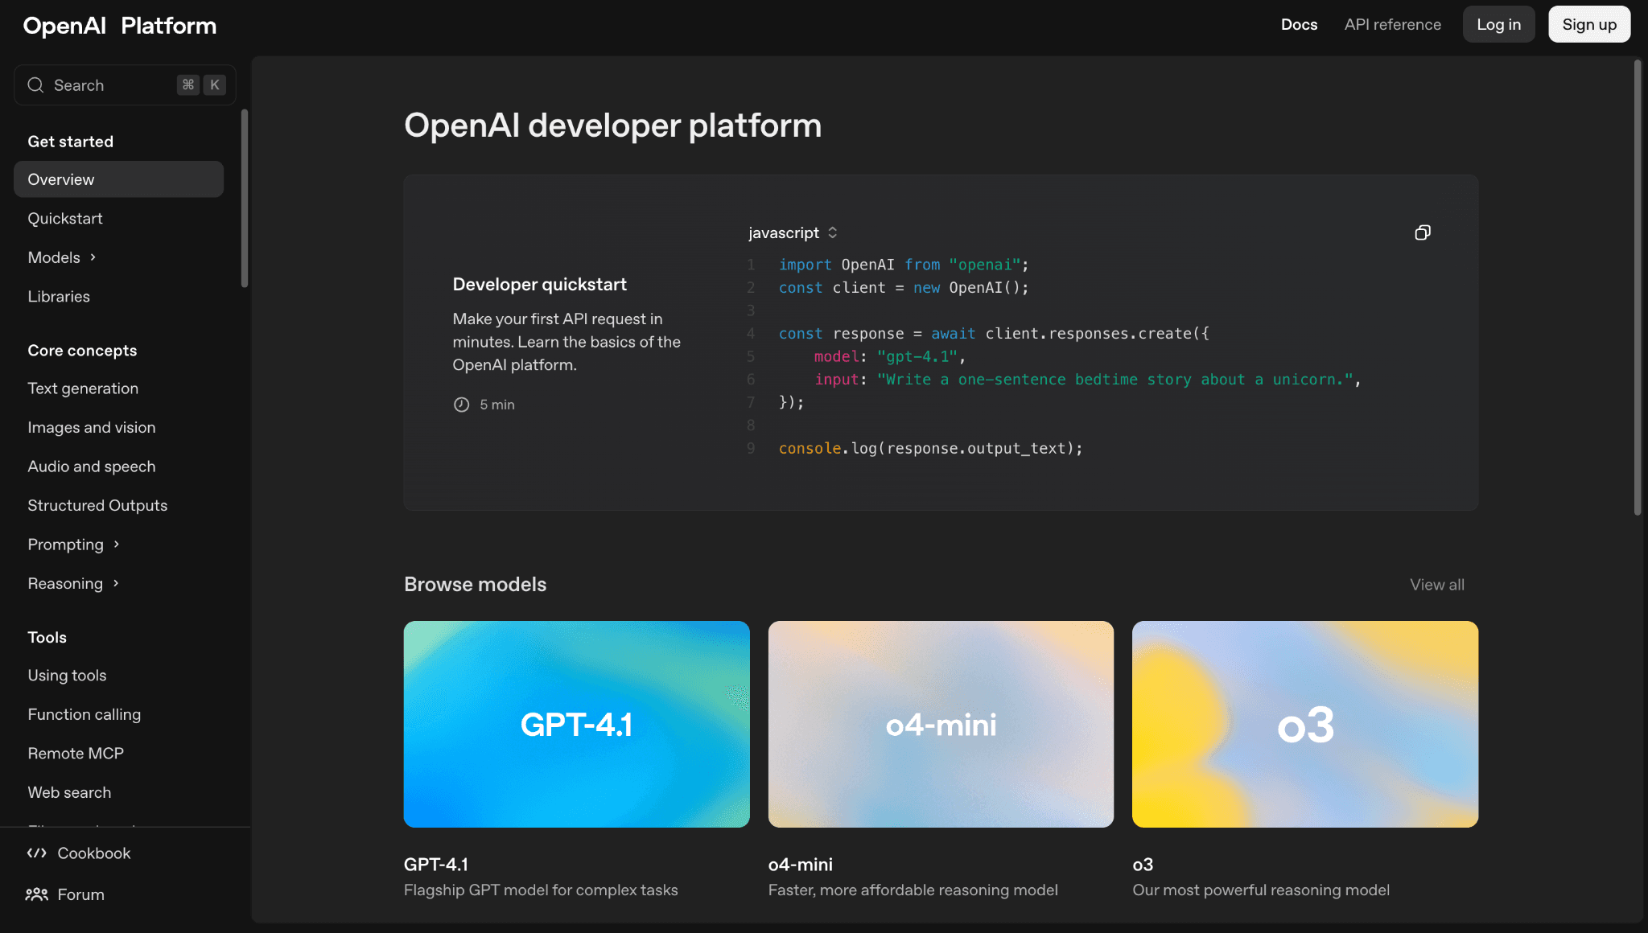
Task: Click the Cookbook code icon
Action: point(36,853)
